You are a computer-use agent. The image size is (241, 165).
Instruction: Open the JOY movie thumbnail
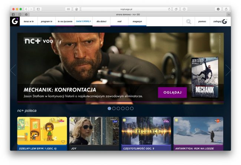(94, 131)
